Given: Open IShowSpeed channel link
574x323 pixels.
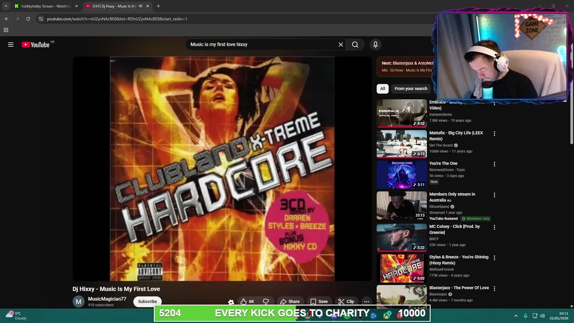Looking at the screenshot, I should point(439,207).
